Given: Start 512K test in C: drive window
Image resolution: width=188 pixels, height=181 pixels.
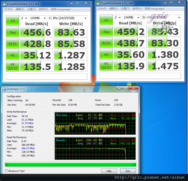Looking at the screenshot, I should [x=12, y=43].
